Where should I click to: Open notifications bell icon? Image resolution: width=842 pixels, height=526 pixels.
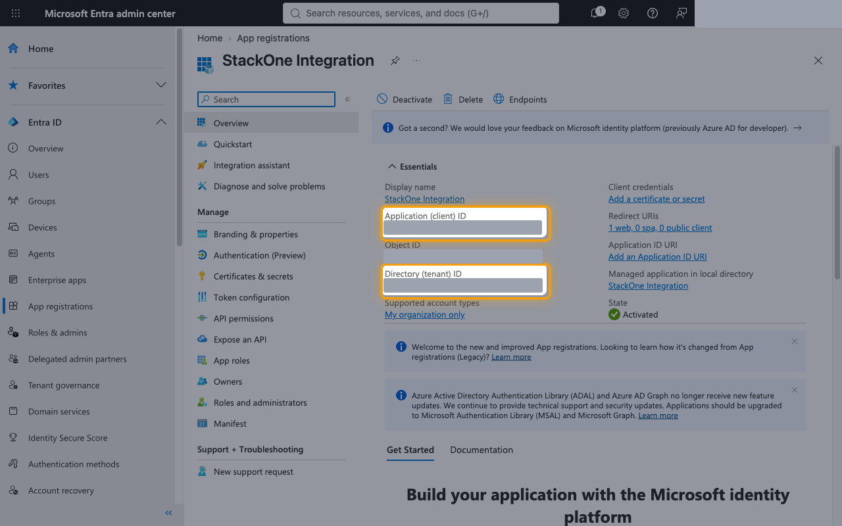click(x=596, y=13)
